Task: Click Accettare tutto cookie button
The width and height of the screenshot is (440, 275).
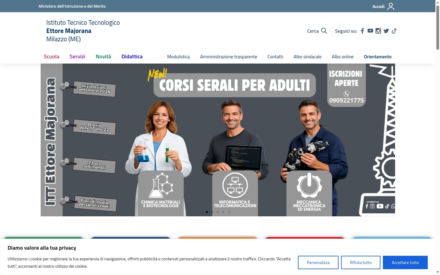Action: pos(405,262)
